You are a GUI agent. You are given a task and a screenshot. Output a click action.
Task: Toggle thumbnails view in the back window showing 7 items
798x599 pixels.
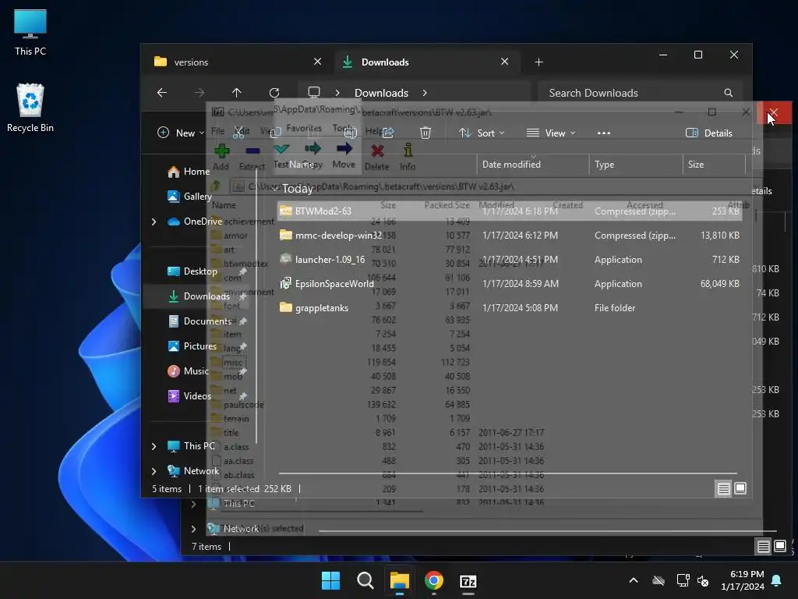tap(779, 547)
